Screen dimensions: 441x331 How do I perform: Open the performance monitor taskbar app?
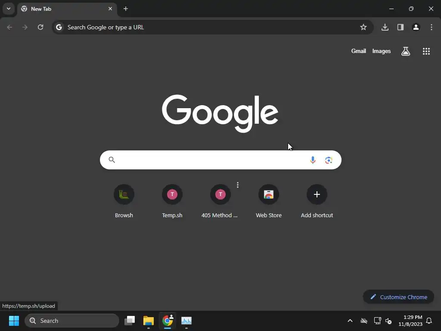(186, 321)
